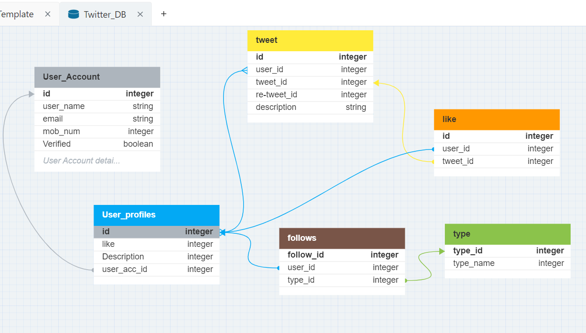The image size is (586, 333).
Task: Click the id field in the tweet table
Action: point(310,57)
